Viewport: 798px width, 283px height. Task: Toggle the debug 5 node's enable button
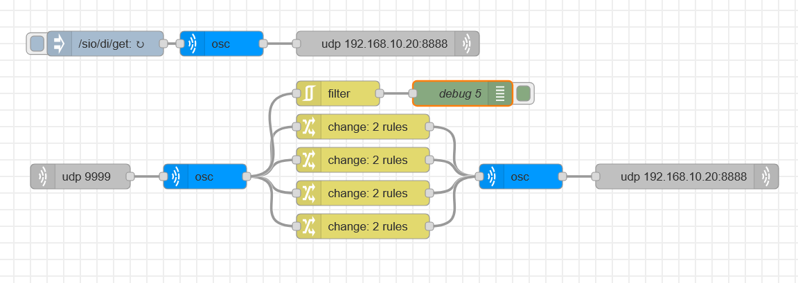(523, 93)
